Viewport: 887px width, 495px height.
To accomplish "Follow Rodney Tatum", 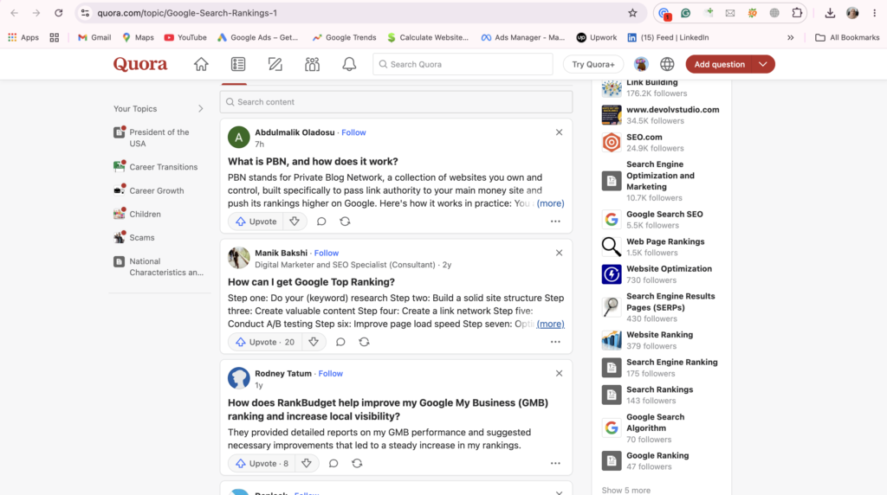I will (x=330, y=374).
